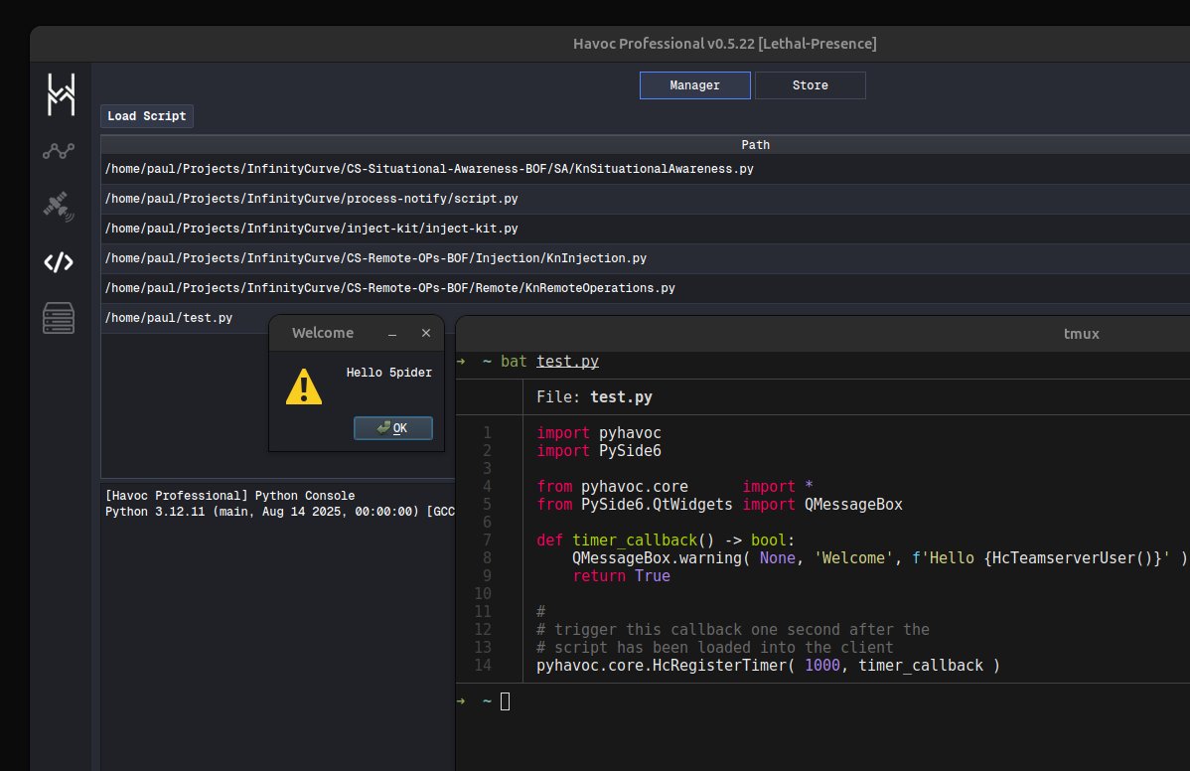Select the /home/paul/test.py script row
Viewport: 1190px width, 771px height.
(185, 318)
